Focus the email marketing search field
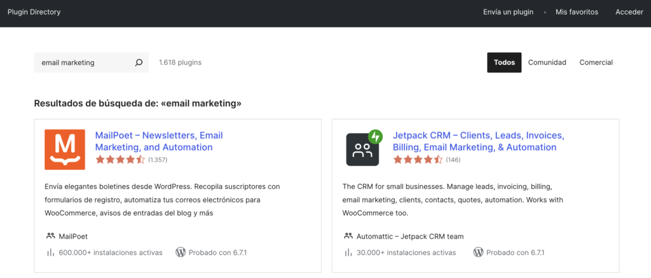Image resolution: width=651 pixels, height=278 pixels. coord(92,63)
